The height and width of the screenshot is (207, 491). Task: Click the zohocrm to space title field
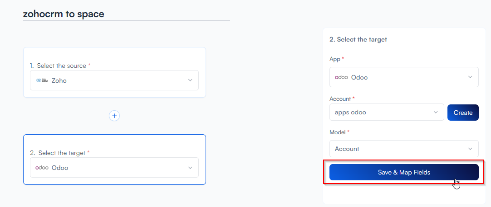[x=126, y=14]
